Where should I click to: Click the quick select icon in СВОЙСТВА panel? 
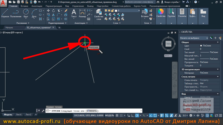click(220, 38)
